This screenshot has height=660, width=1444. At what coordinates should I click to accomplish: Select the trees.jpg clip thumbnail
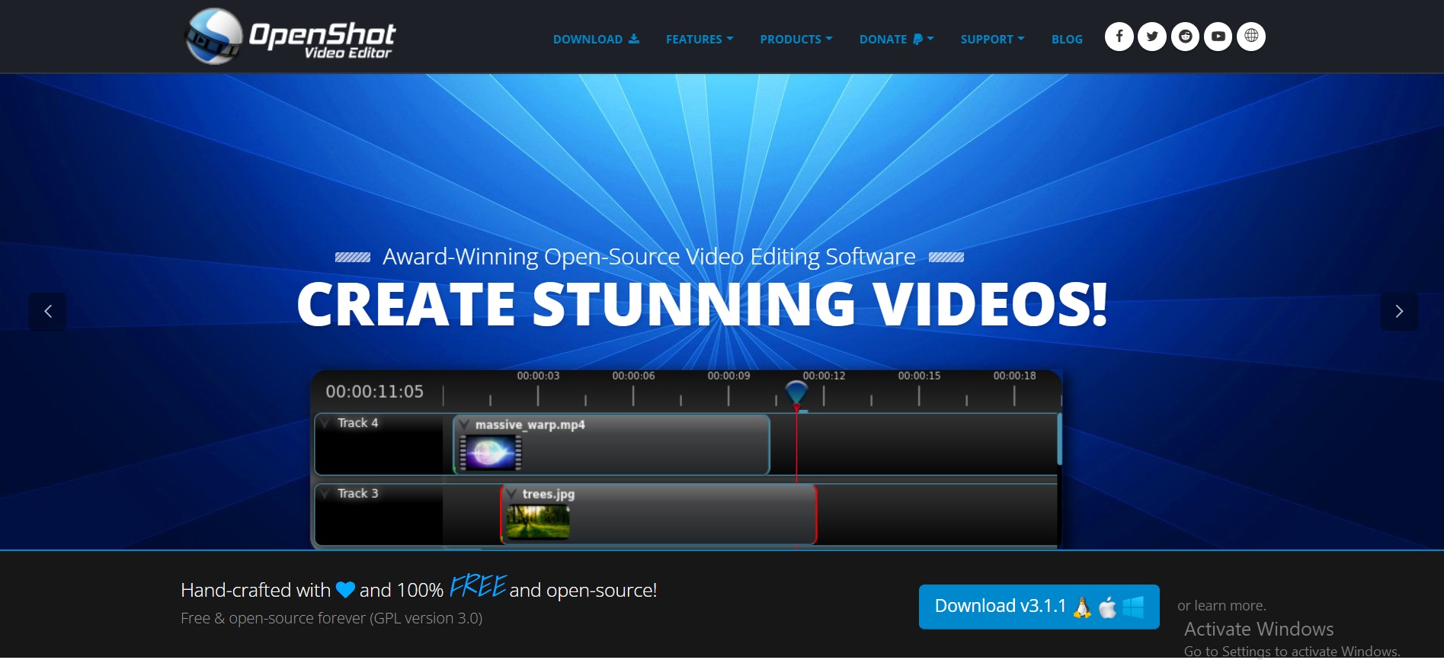point(538,521)
